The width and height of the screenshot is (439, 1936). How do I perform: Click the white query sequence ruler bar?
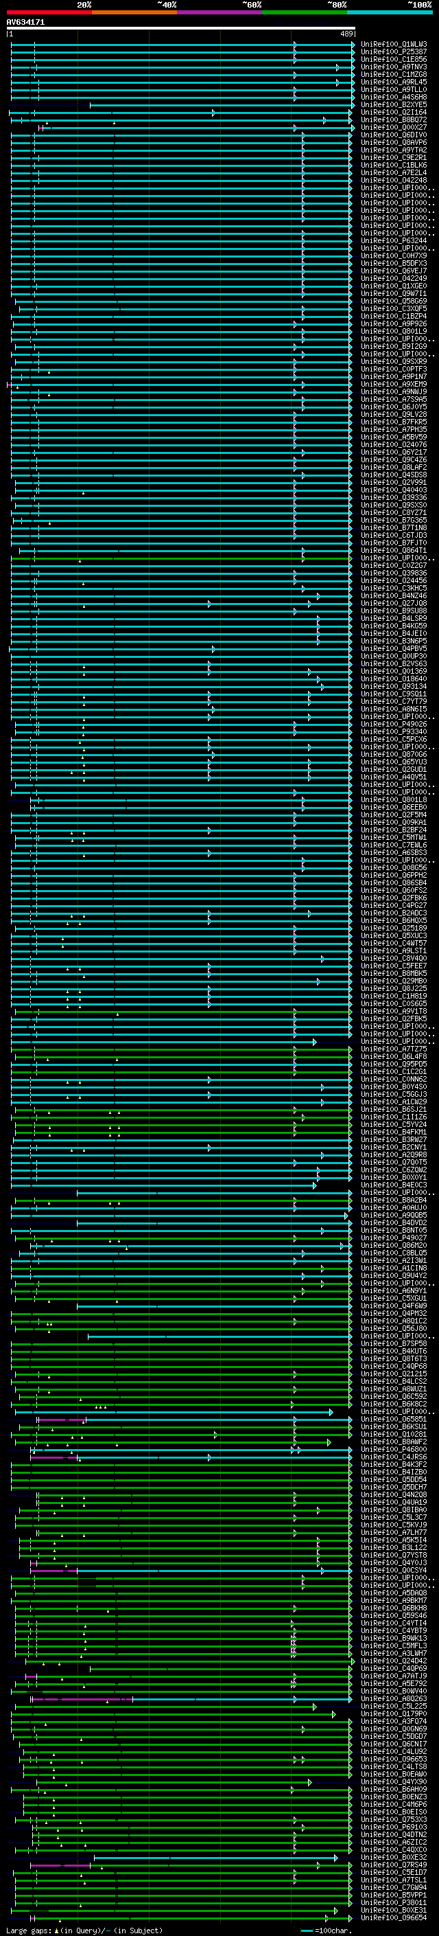click(180, 29)
